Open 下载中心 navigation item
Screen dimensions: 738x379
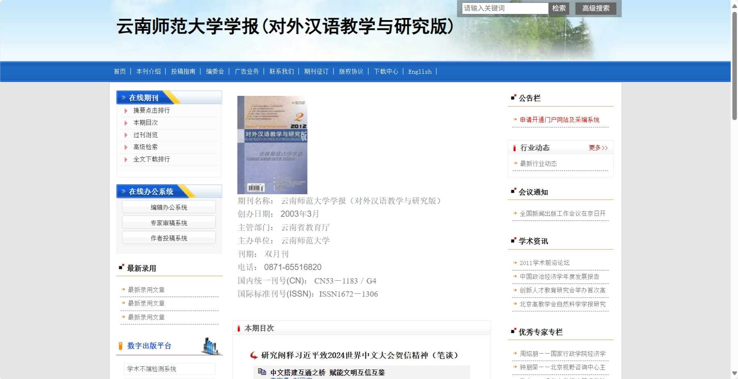[386, 71]
